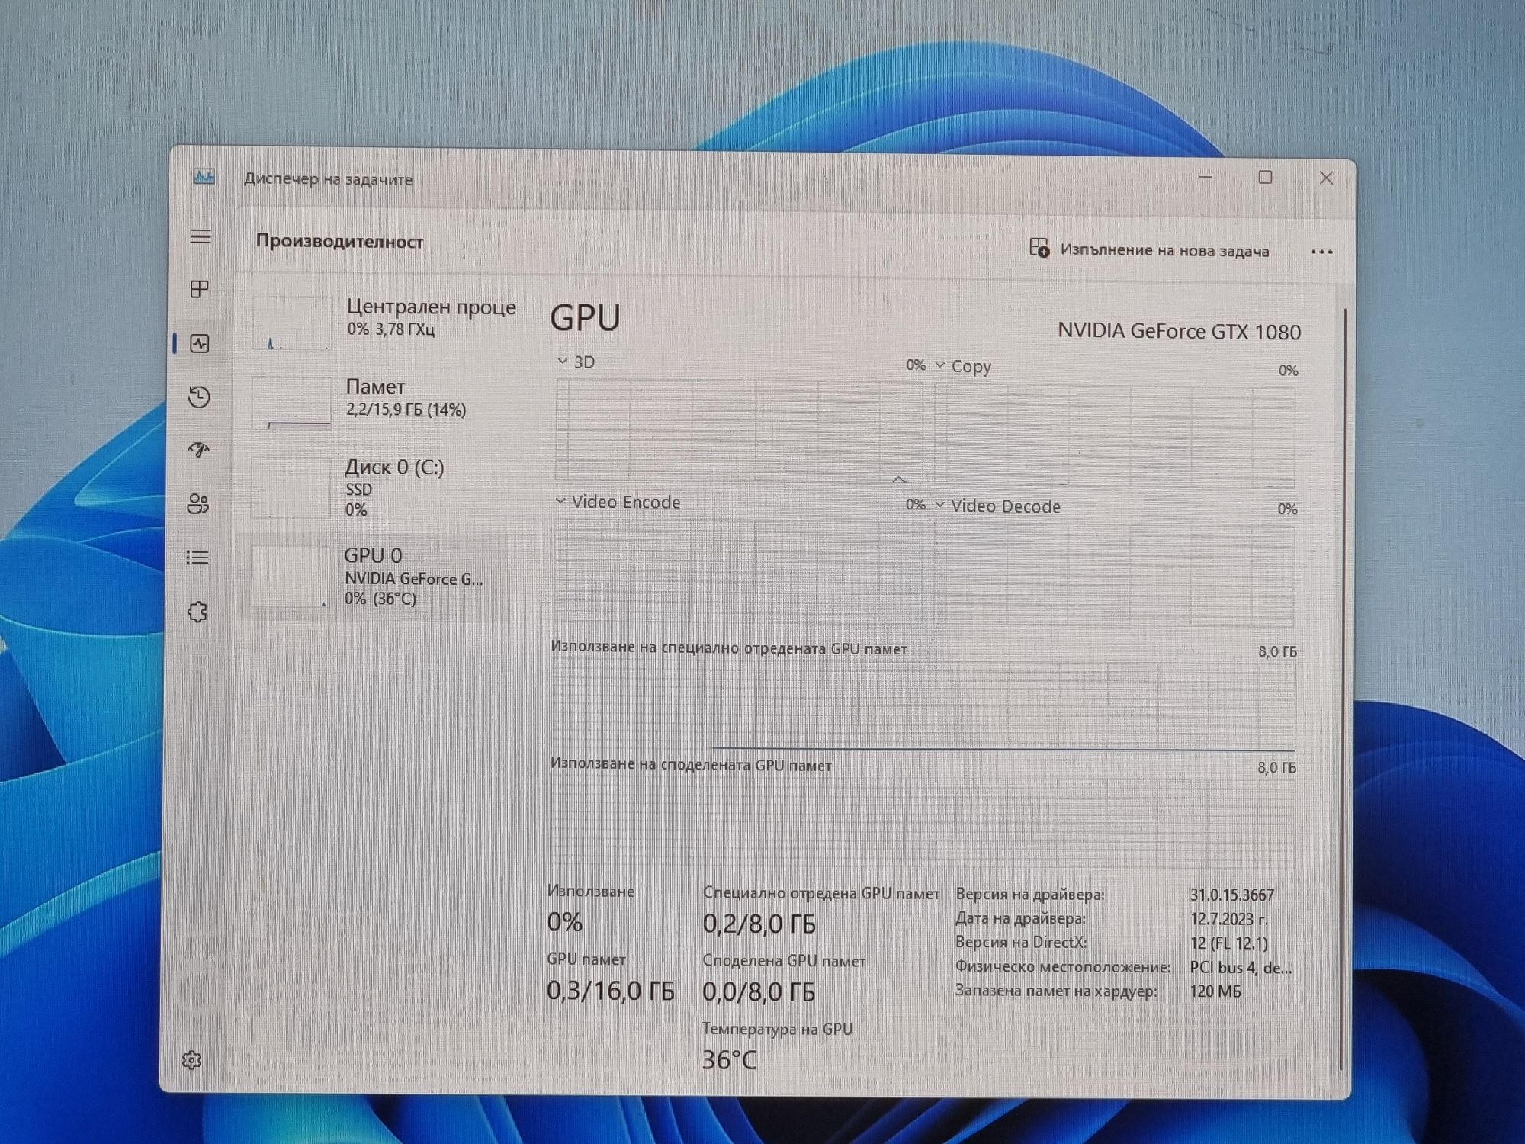Click the Task Manager app icon in title bar
The image size is (1525, 1144).
click(x=204, y=177)
